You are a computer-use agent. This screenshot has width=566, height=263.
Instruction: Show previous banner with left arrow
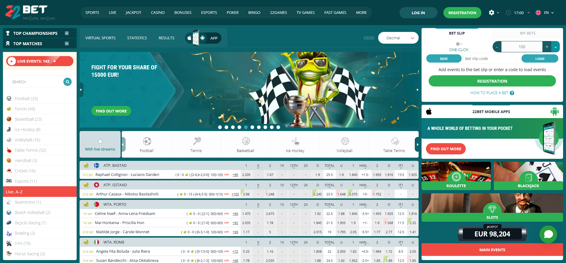coord(81,90)
